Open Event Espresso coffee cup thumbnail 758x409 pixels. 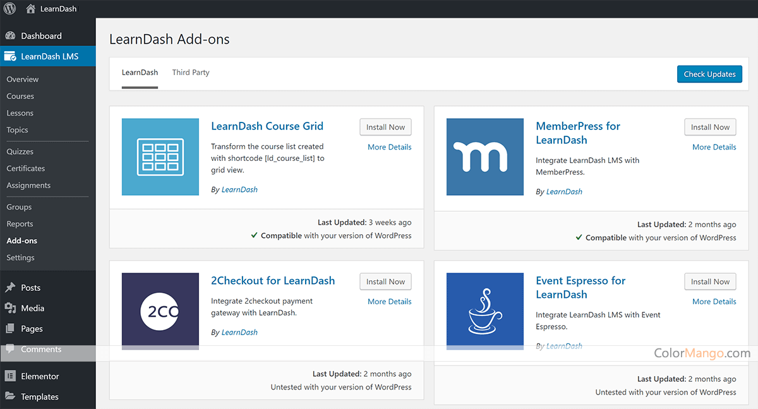click(485, 311)
